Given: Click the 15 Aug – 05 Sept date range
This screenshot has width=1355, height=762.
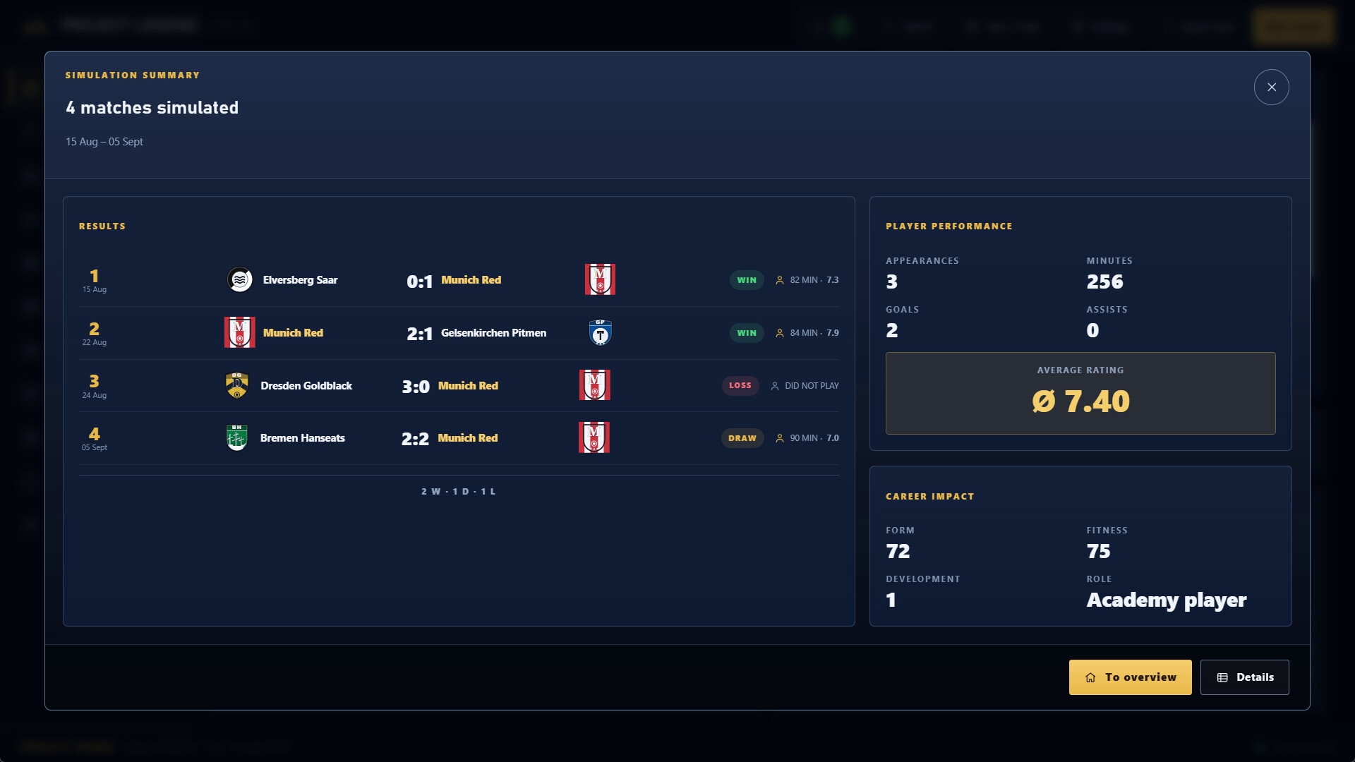Looking at the screenshot, I should (104, 142).
